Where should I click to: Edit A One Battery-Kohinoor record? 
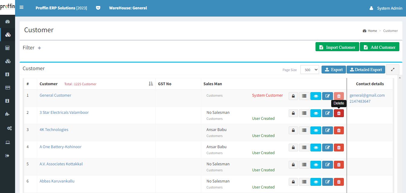pos(328,148)
